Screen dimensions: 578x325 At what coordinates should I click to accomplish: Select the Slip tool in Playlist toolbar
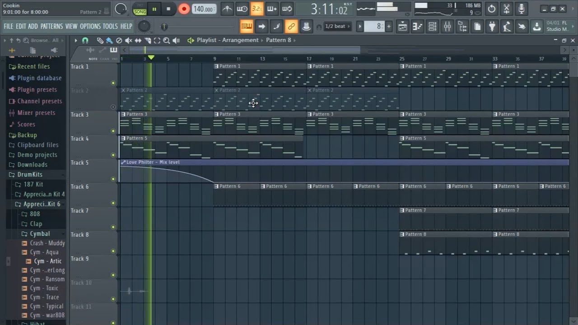[138, 40]
